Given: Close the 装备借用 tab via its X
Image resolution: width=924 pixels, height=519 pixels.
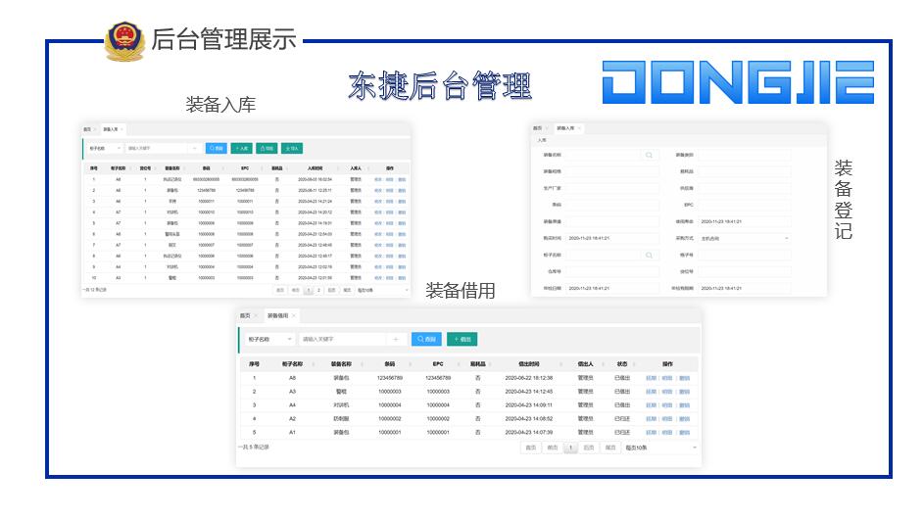Looking at the screenshot, I should point(294,315).
